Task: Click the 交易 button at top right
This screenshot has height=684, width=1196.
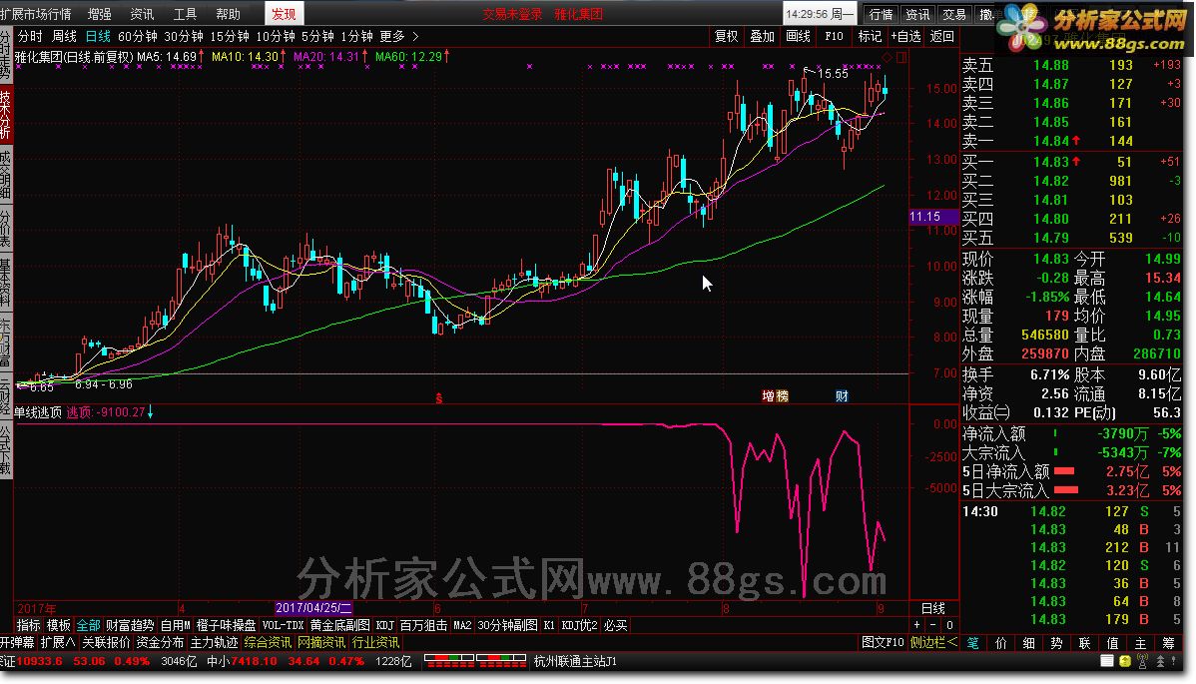Action: (954, 14)
